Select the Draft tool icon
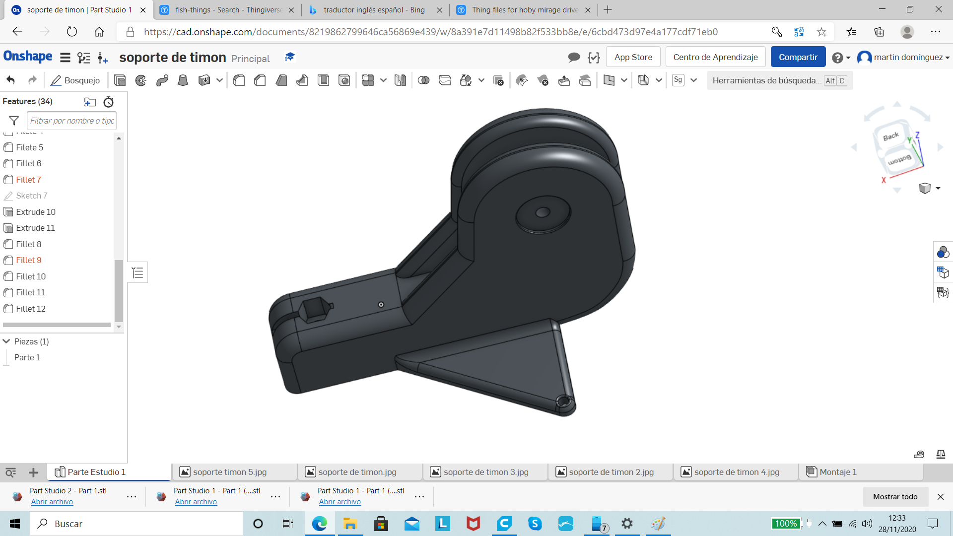953x536 pixels. point(281,80)
